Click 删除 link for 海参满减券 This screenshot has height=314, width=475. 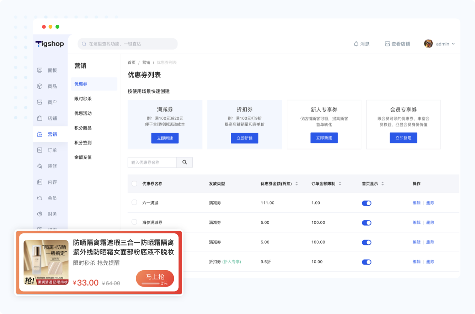430,222
